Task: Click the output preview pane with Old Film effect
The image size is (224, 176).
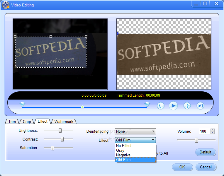Action: 164,54
